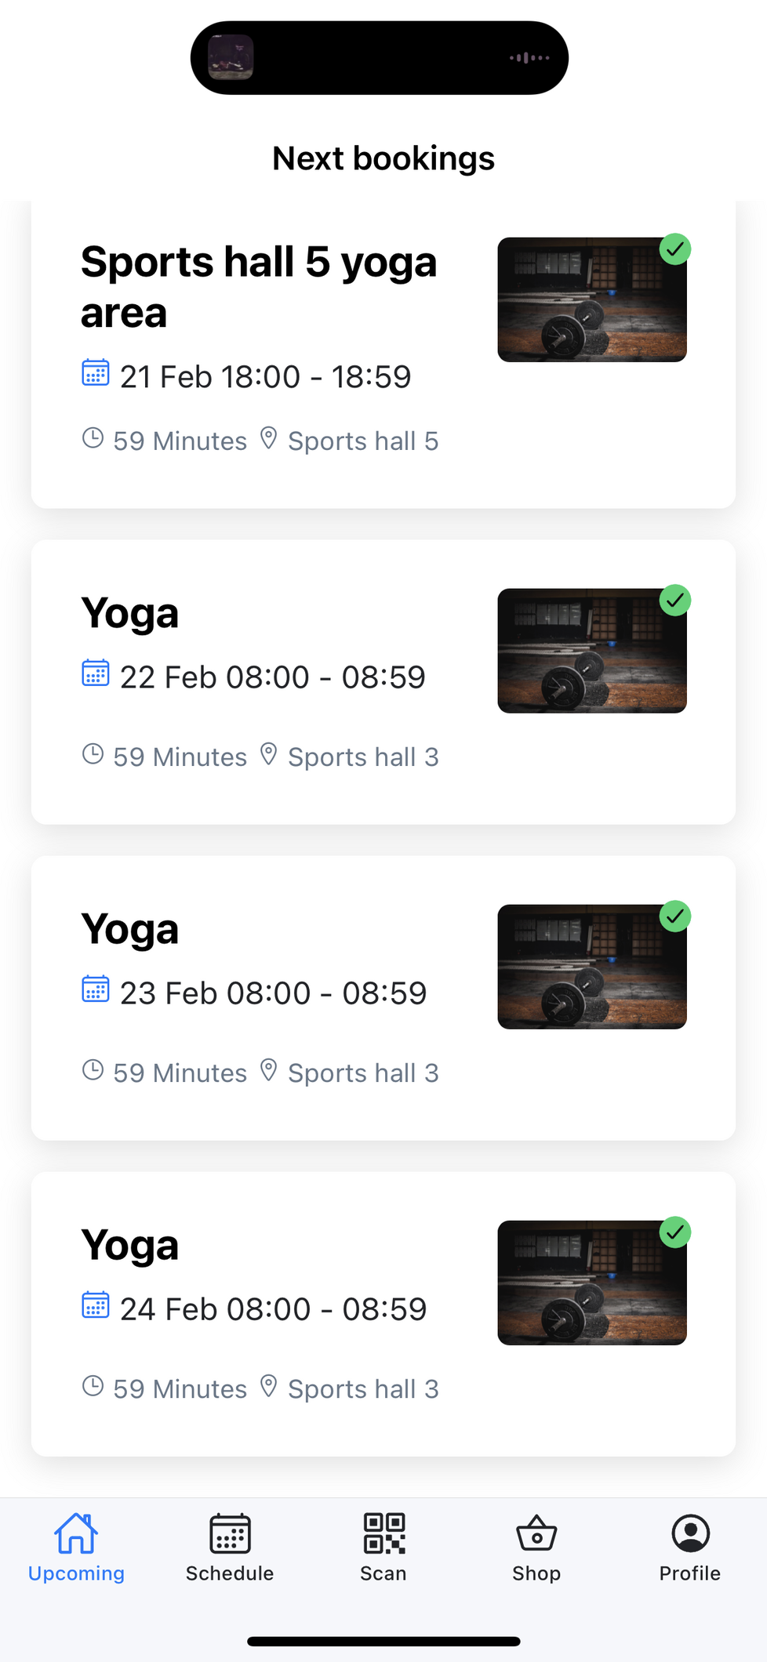Tap green checkmark on 24 Feb Yoga

coord(674,1232)
